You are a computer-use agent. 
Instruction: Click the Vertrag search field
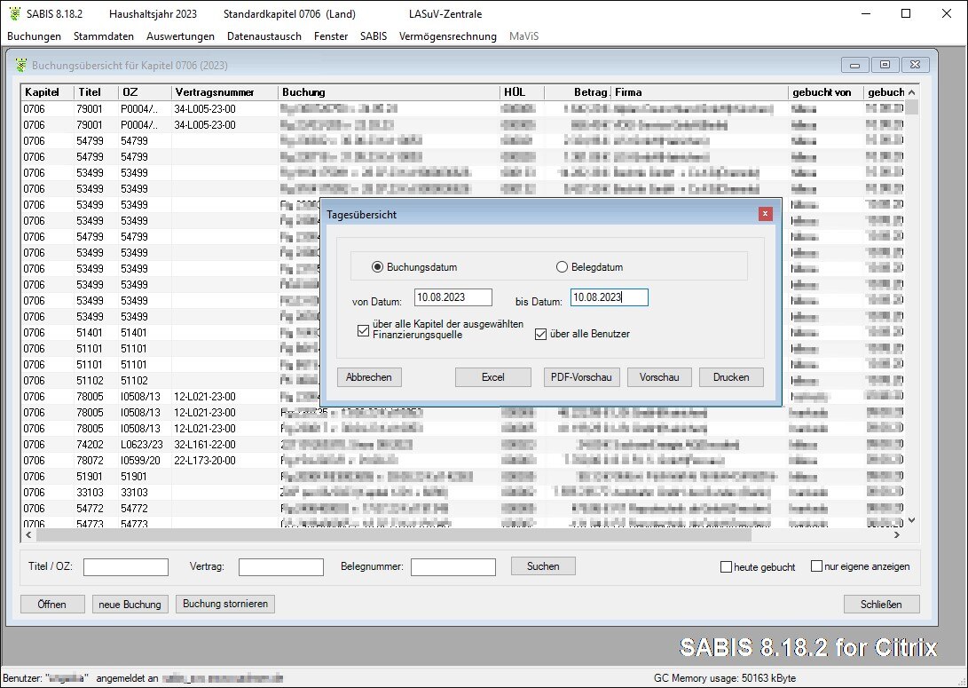pyautogui.click(x=281, y=567)
